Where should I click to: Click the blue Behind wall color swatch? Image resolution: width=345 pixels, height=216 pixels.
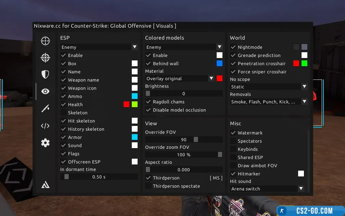[x=219, y=63]
